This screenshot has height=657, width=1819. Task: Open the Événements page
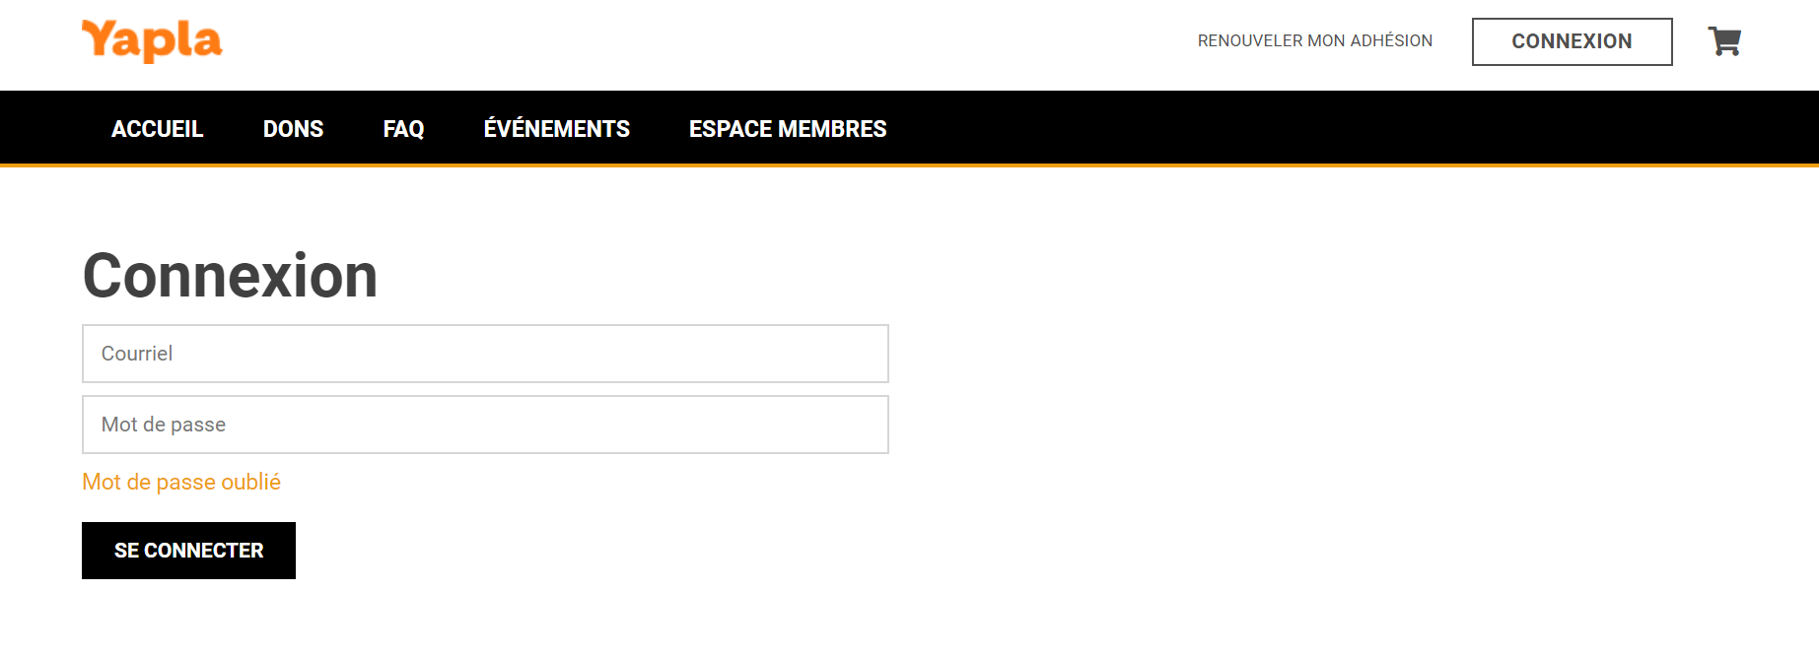(556, 129)
